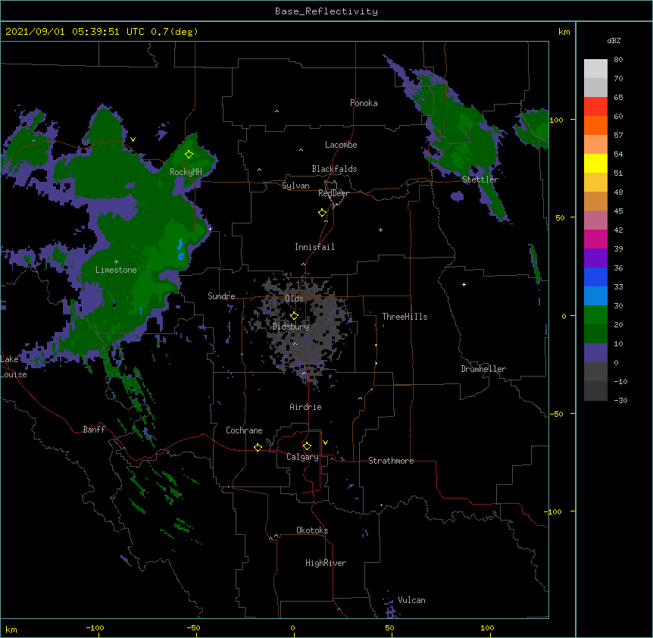Image resolution: width=653 pixels, height=638 pixels.
Task: Click the Olds label
Action: [294, 299]
